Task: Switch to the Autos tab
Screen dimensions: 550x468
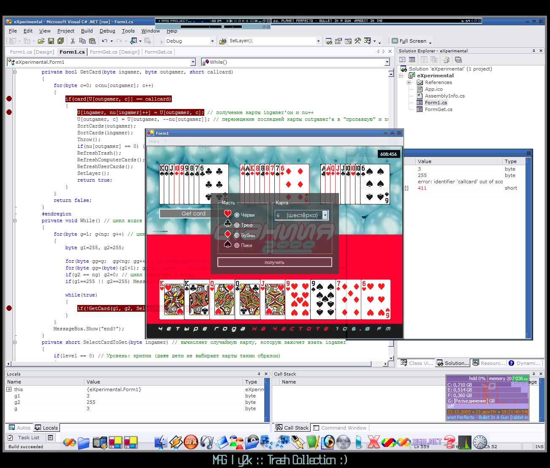Action: [19, 428]
